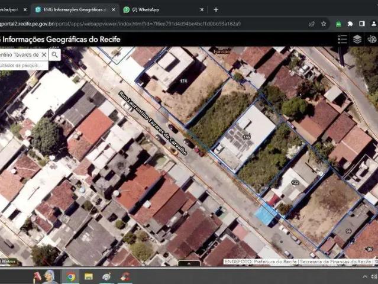
Task: Click the search magnifier button
Action: click(x=55, y=54)
